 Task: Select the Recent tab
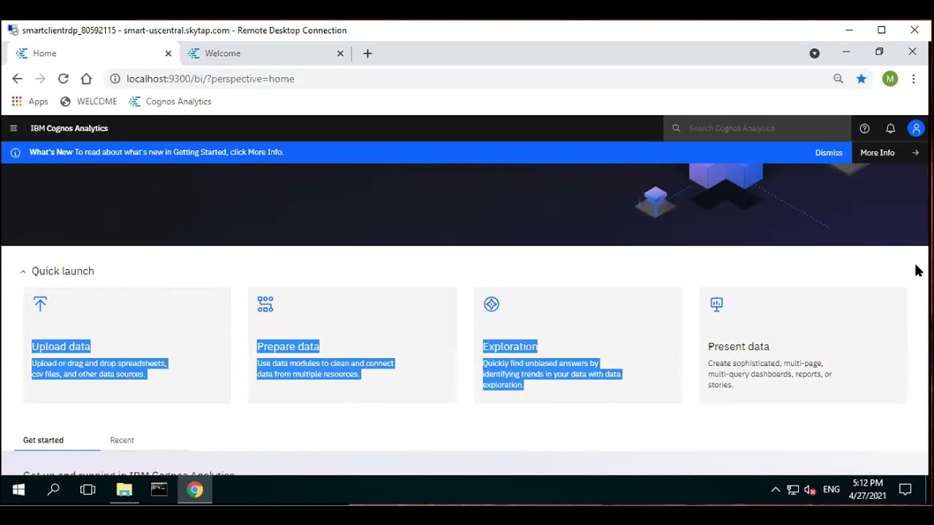(122, 440)
